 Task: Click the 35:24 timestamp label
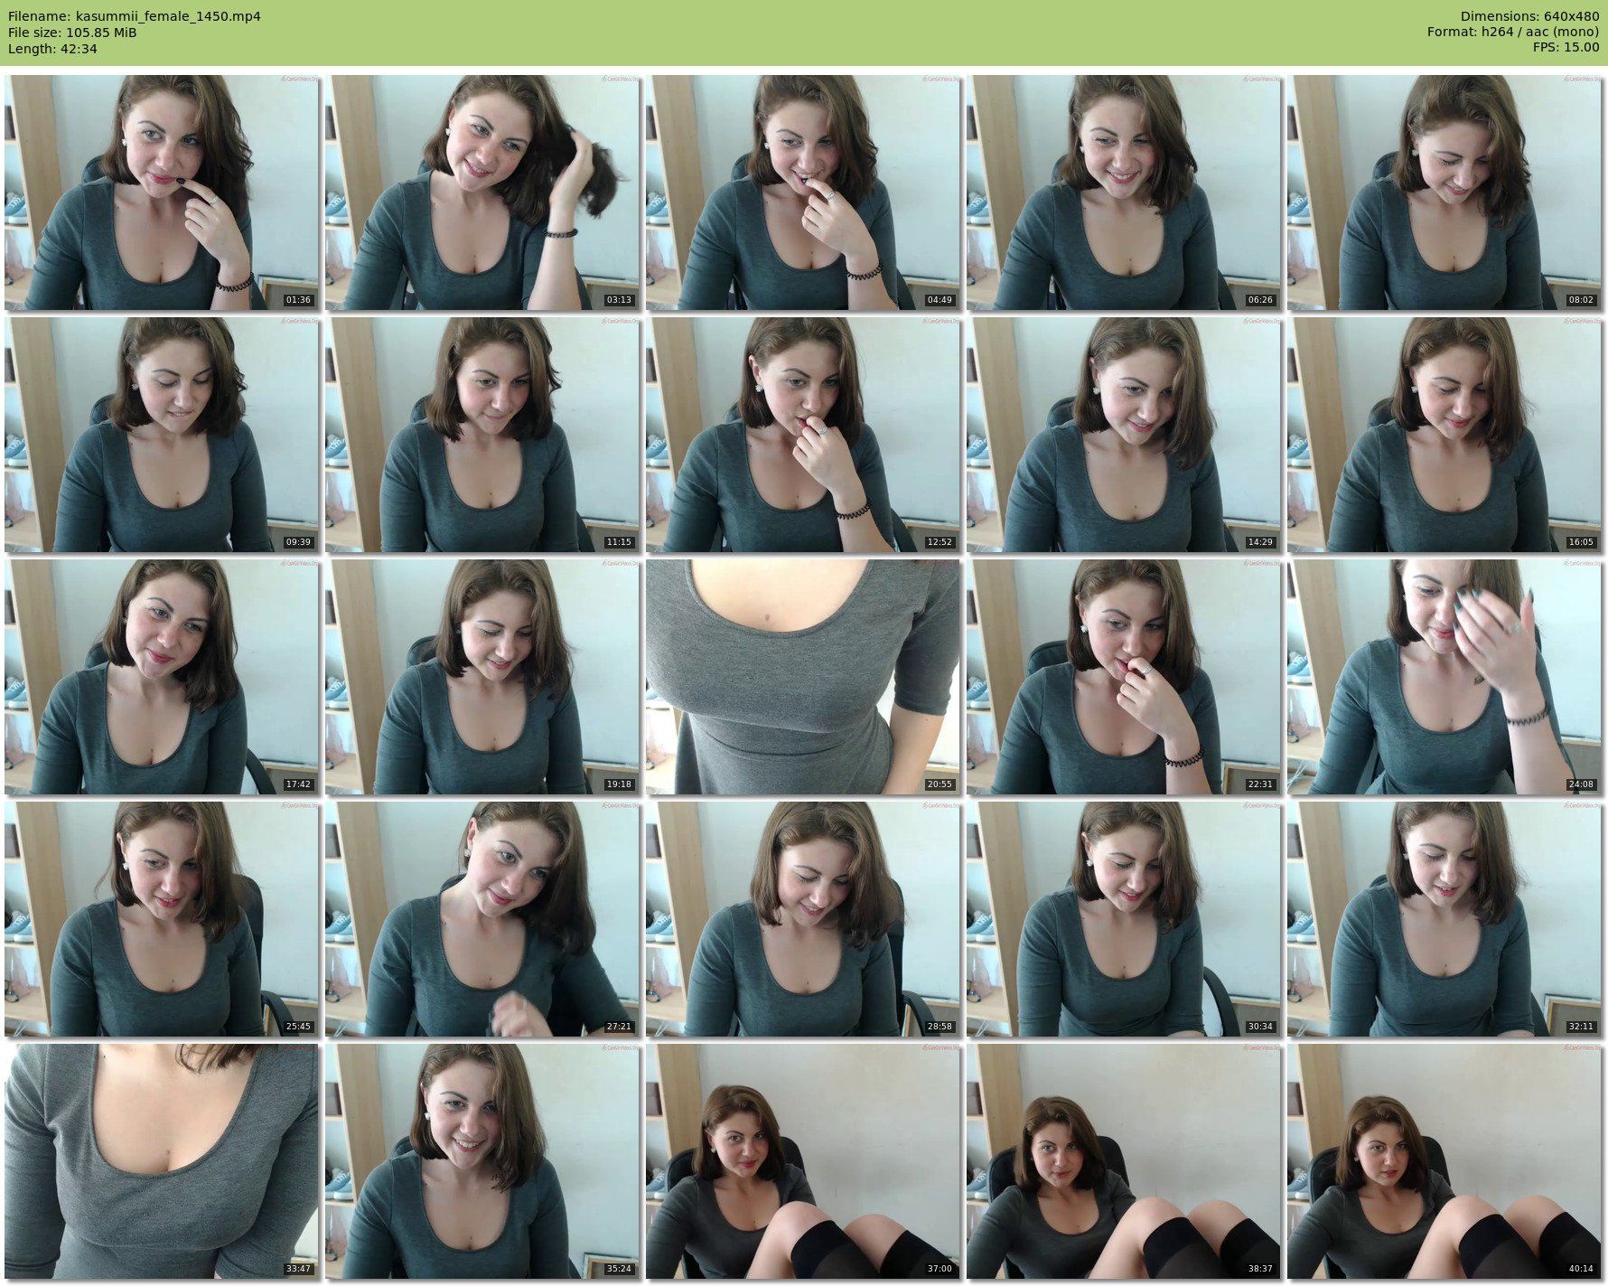tap(618, 1269)
